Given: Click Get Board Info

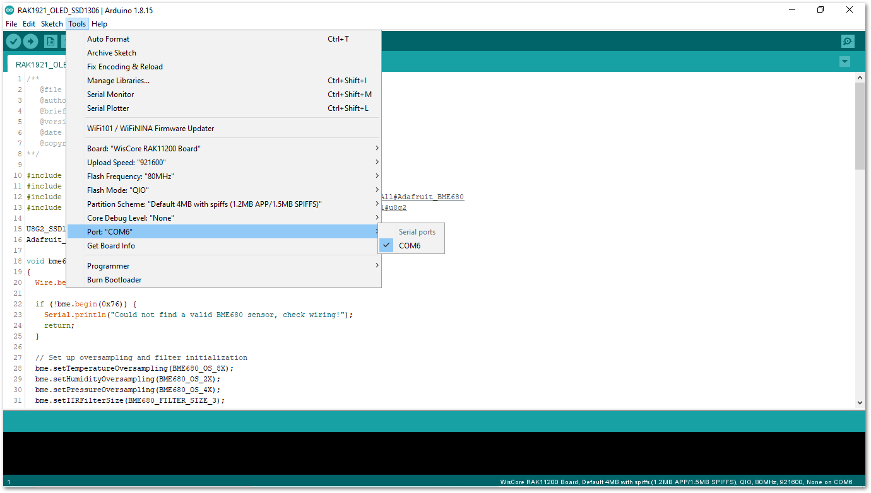Looking at the screenshot, I should (224, 246).
